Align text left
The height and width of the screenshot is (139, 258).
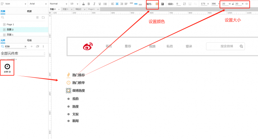point(113,4)
